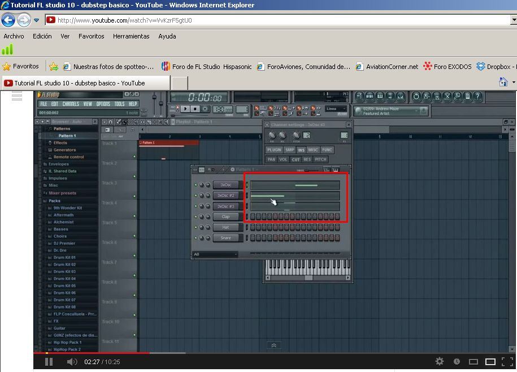Open the Linea snap dropdown
The width and height of the screenshot is (517, 372).
(336, 109)
